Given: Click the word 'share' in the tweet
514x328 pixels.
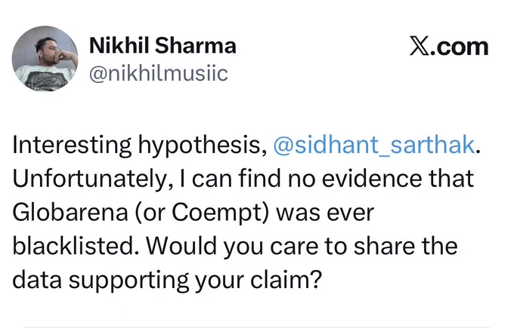Looking at the screenshot, I should [x=384, y=246].
